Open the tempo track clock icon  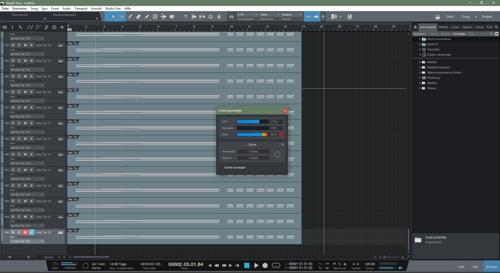(x=54, y=27)
